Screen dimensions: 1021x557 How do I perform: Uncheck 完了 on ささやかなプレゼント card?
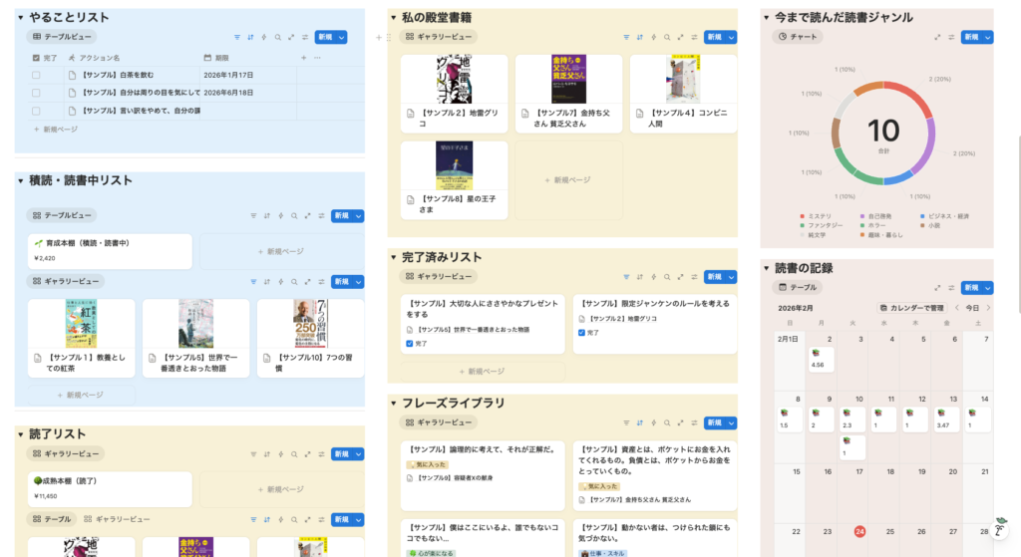(410, 344)
